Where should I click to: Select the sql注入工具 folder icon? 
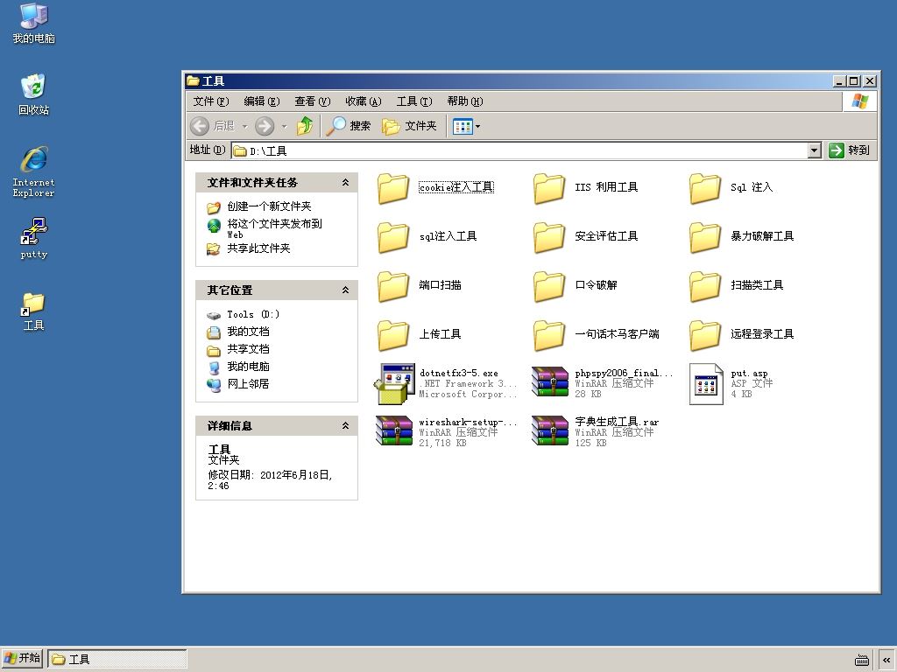click(393, 237)
